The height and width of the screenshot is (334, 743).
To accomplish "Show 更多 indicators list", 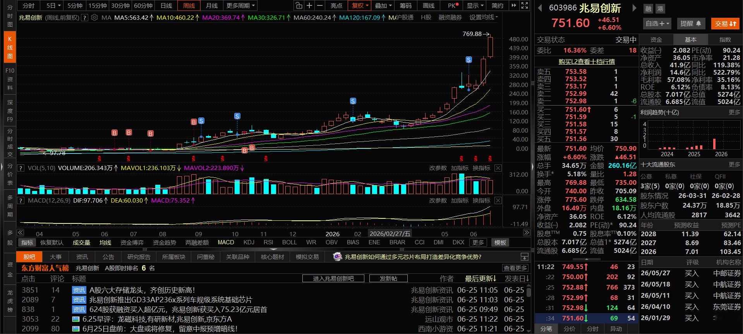I will 478,242.
